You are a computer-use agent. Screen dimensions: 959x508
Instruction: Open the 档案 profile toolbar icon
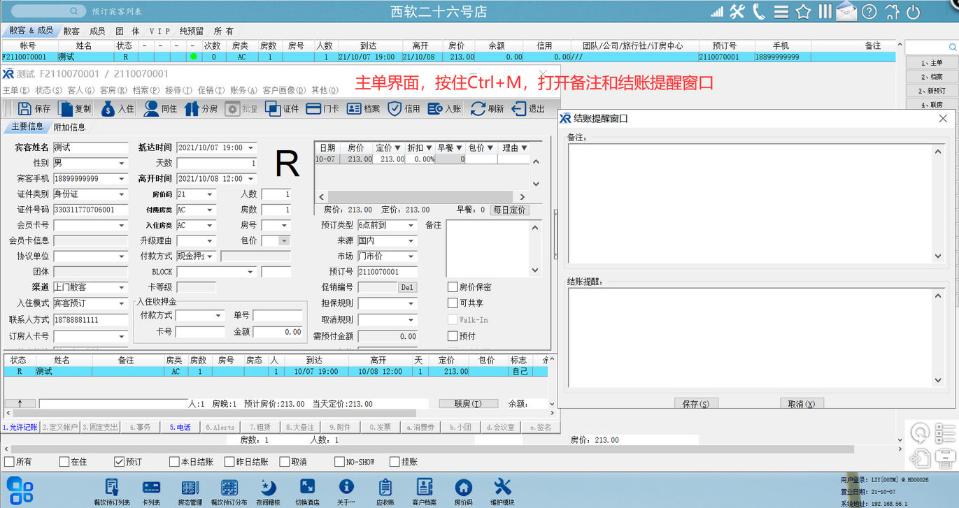click(x=354, y=108)
